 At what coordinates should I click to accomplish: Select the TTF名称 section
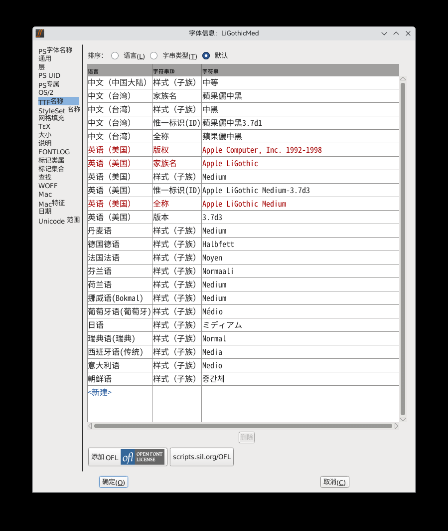[59, 101]
